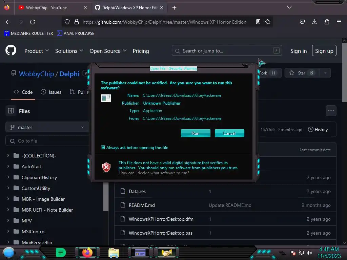This screenshot has width=347, height=260.
Task: Open the Pocket save icon
Action: [302, 22]
